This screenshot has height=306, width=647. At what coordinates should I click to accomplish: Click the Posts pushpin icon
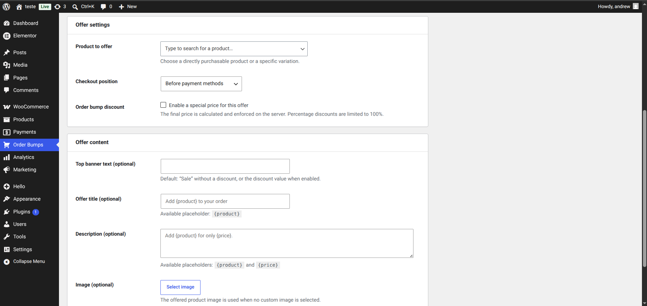[6, 53]
